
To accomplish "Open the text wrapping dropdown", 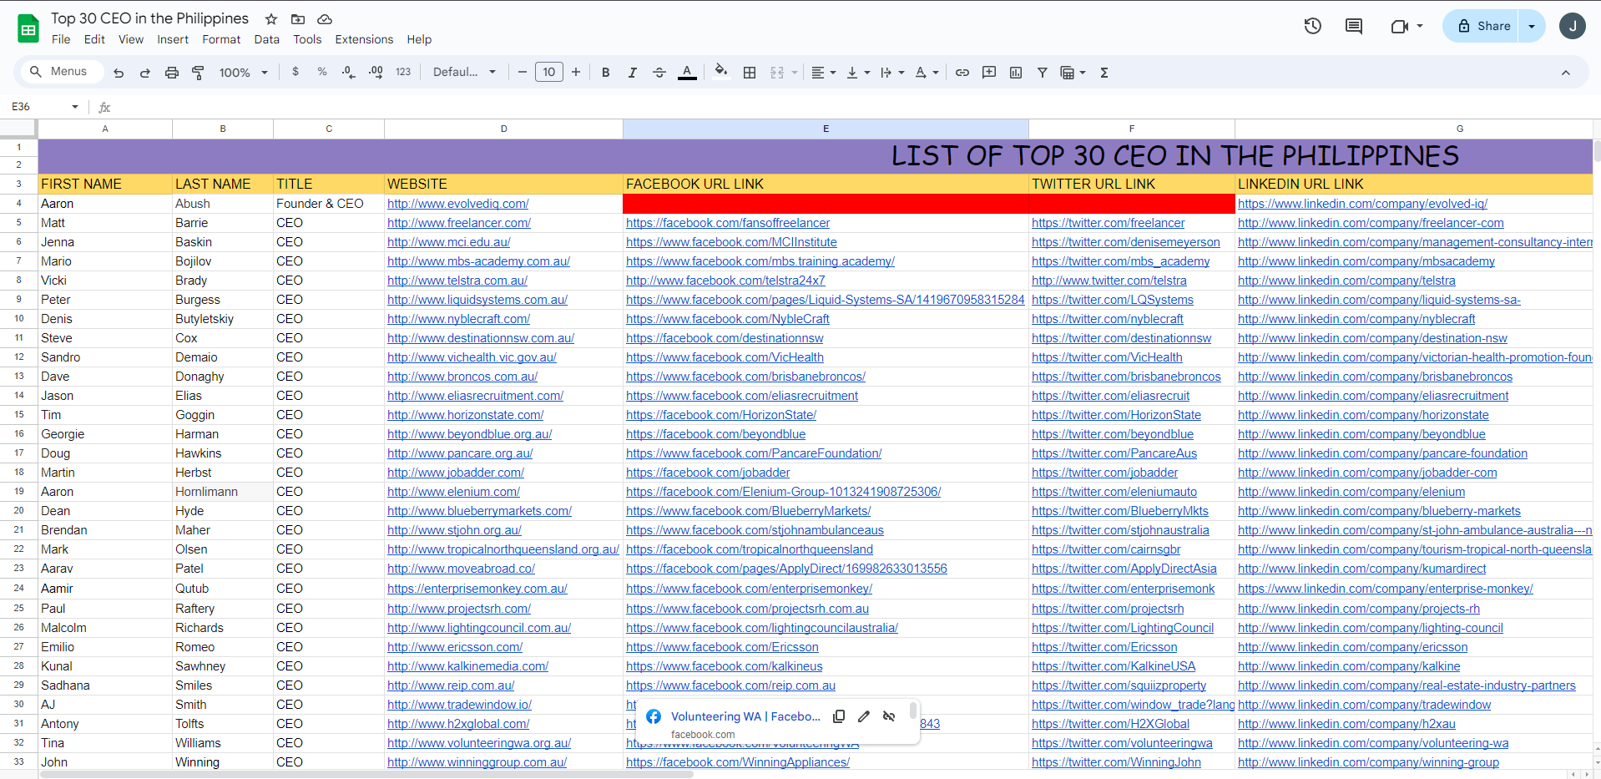I will [x=892, y=73].
